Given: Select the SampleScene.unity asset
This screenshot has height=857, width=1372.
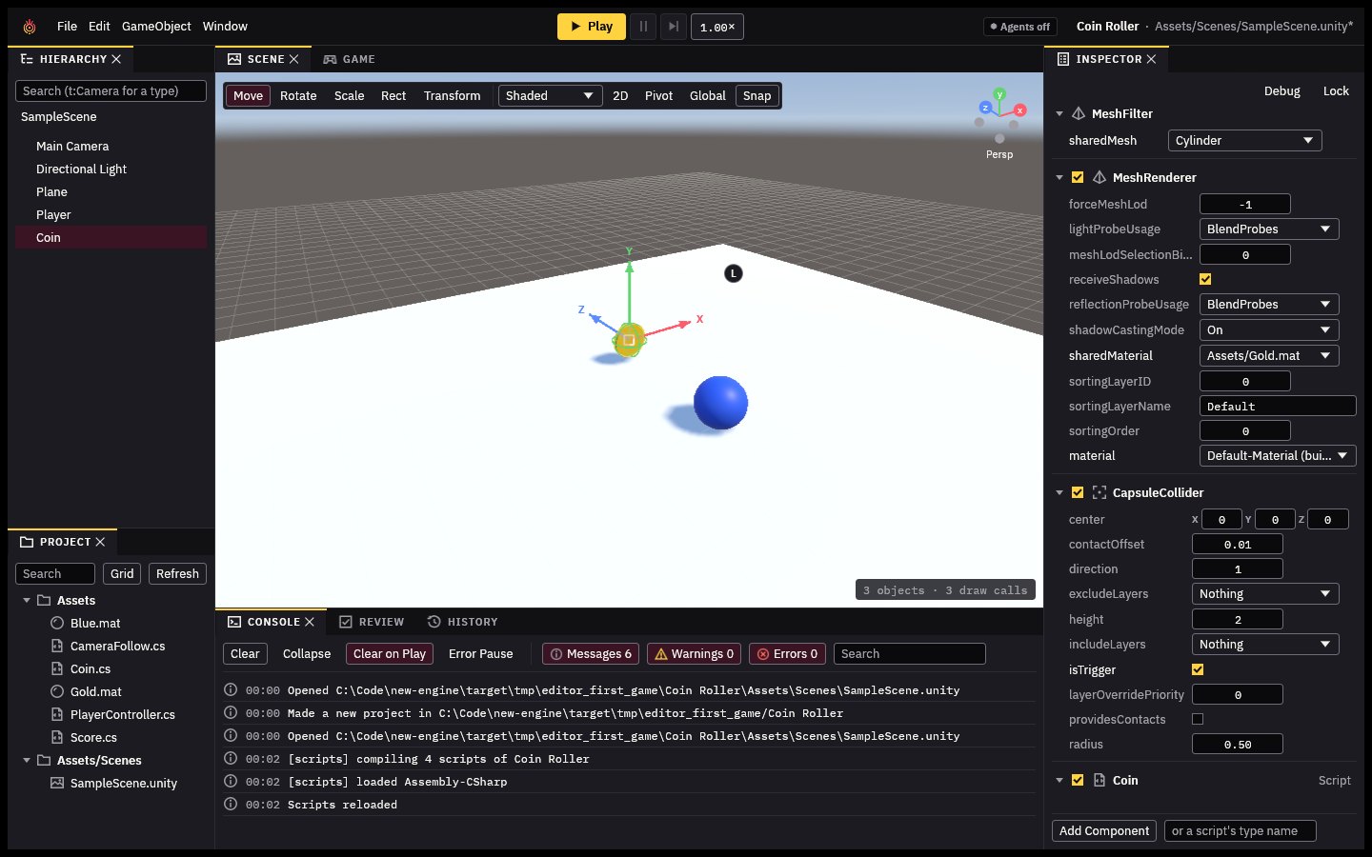Looking at the screenshot, I should [123, 783].
